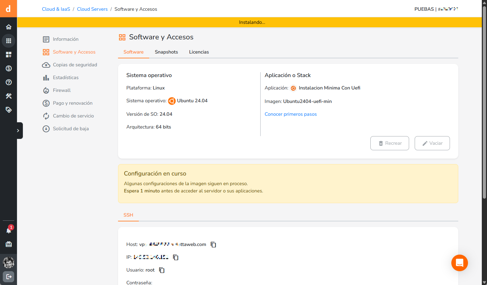Click the Espera 1 minuto text
This screenshot has height=285, width=487.
[x=142, y=191]
